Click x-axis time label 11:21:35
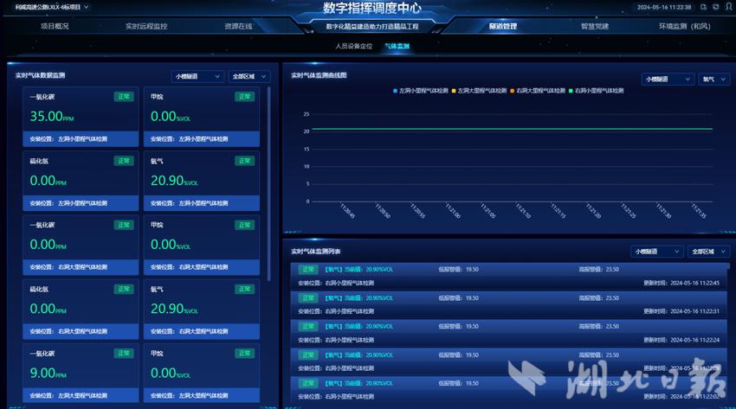 pyautogui.click(x=699, y=211)
